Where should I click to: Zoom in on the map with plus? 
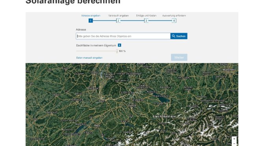pyautogui.click(x=234, y=139)
